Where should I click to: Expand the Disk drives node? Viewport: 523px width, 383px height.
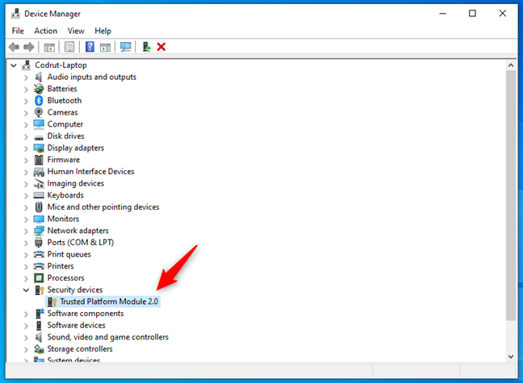pyautogui.click(x=26, y=136)
